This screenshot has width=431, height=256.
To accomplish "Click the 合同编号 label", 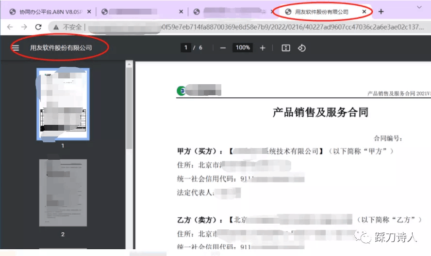I will 388,138.
